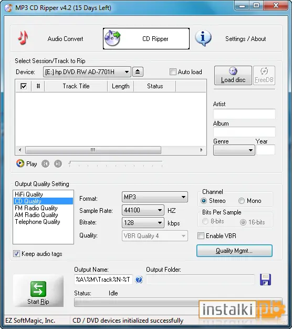Click 'EZ SoftMagic, Inc.' status text

(30, 321)
